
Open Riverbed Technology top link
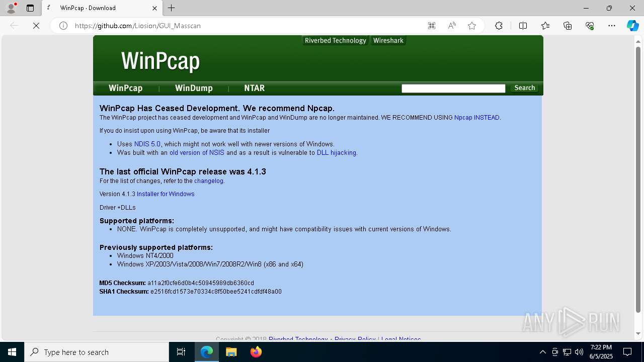click(x=336, y=41)
